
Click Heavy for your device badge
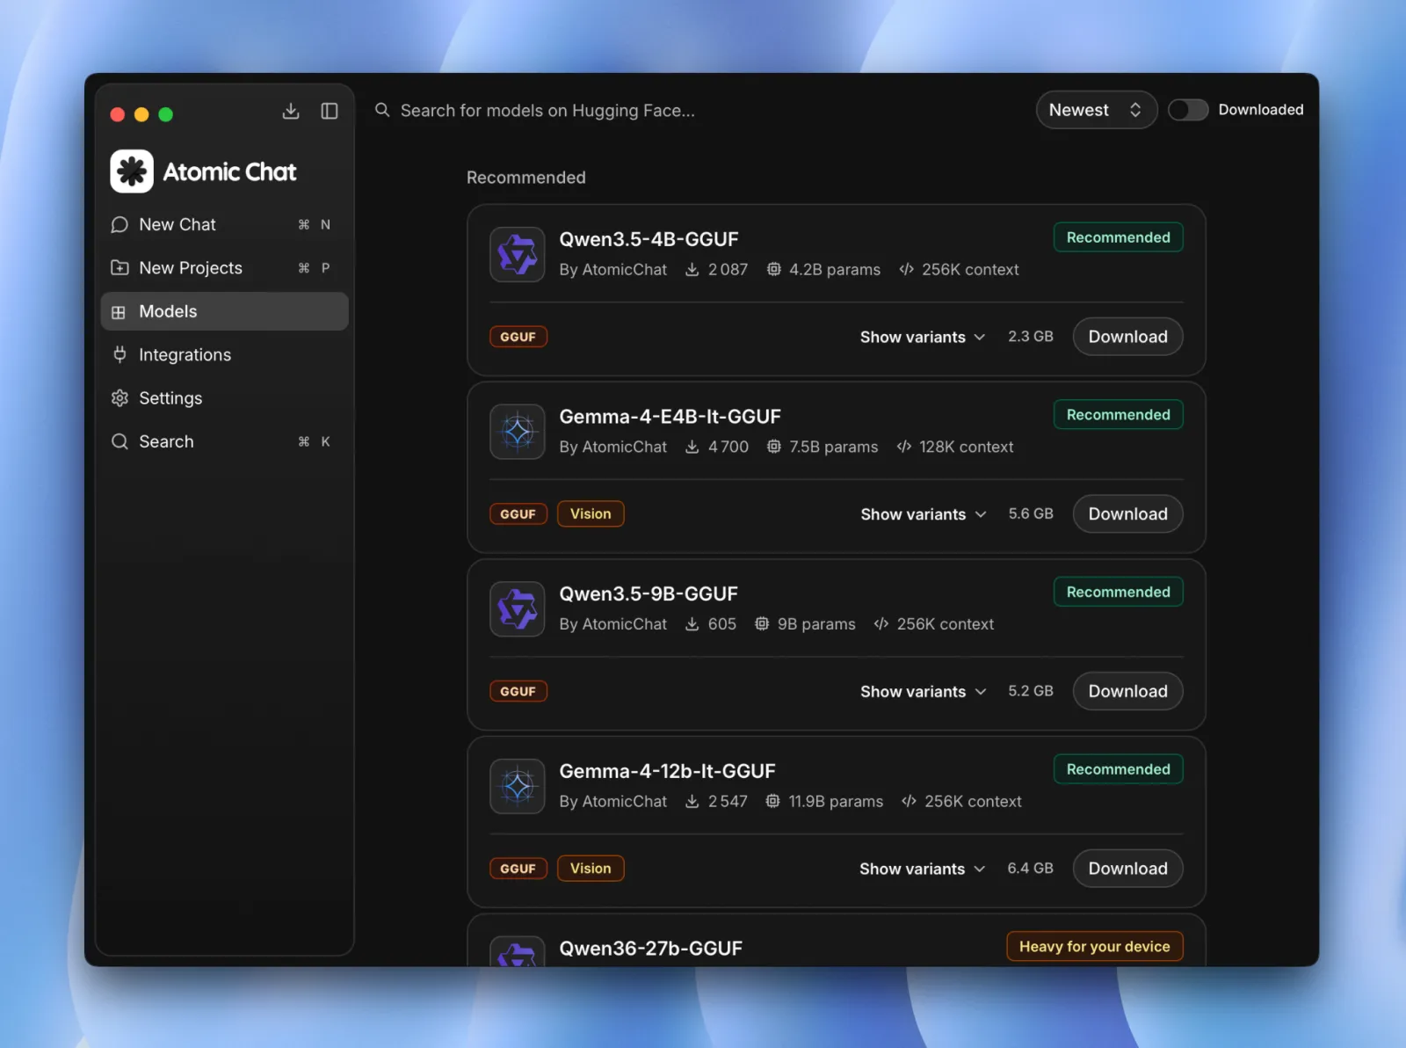click(x=1094, y=947)
